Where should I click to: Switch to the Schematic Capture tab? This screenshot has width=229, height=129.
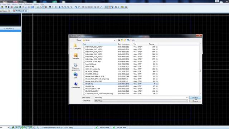(4, 11)
